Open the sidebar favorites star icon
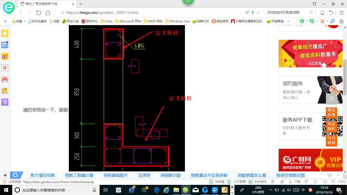This screenshot has width=347, height=195. [5, 33]
